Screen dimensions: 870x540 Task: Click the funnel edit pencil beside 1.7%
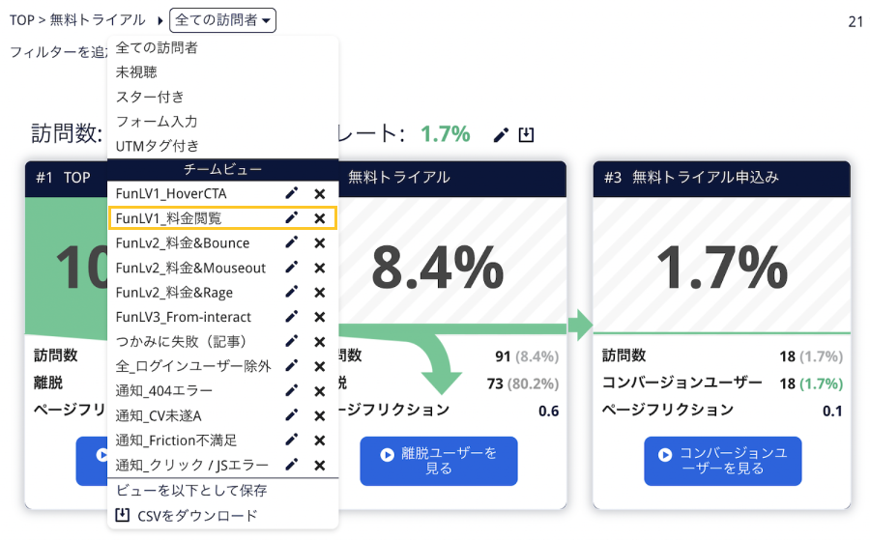click(501, 134)
